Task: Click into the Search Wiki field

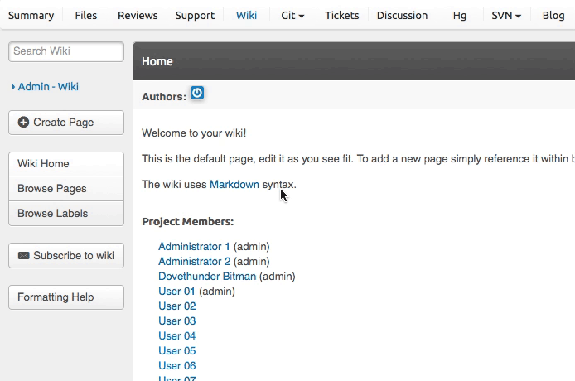Action: [x=65, y=51]
